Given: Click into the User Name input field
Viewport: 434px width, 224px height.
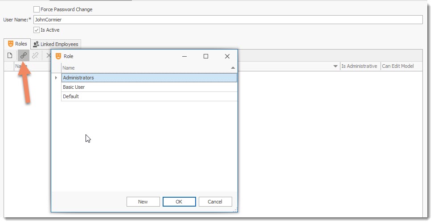Looking at the screenshot, I should click(x=228, y=20).
